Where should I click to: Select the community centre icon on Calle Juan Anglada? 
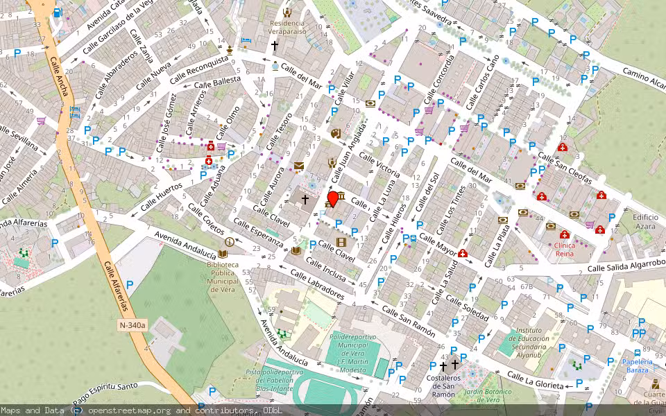[x=332, y=162]
